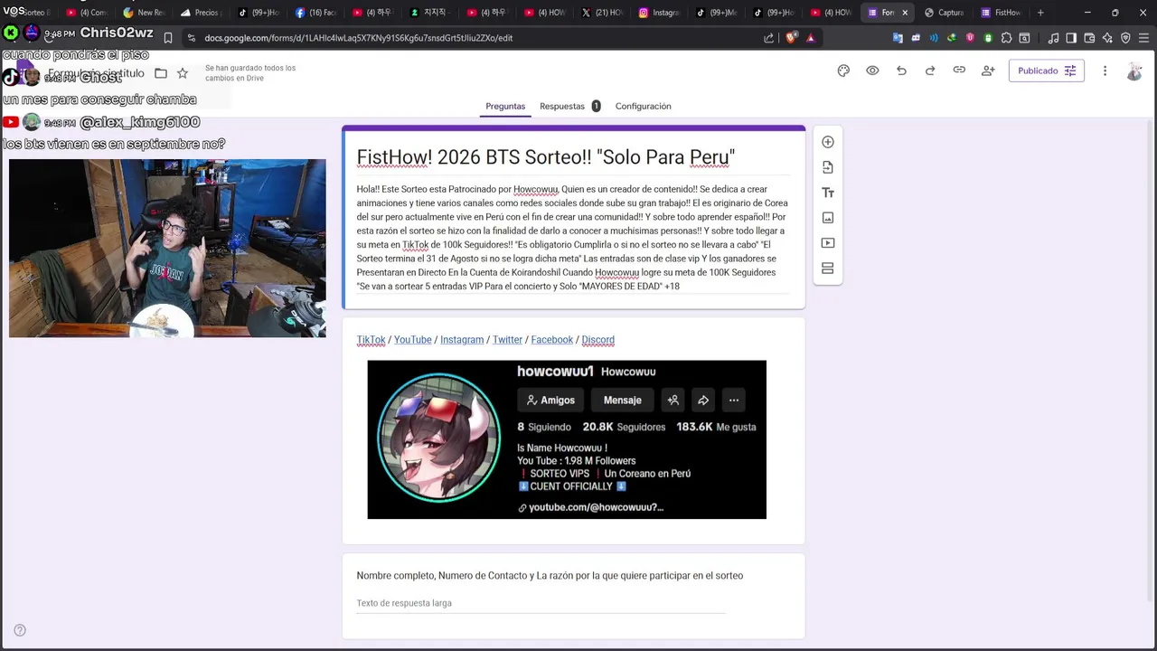The height and width of the screenshot is (651, 1157).
Task: Edit the form title FistHow! 2026 BTS Sorteo
Action: point(545,157)
